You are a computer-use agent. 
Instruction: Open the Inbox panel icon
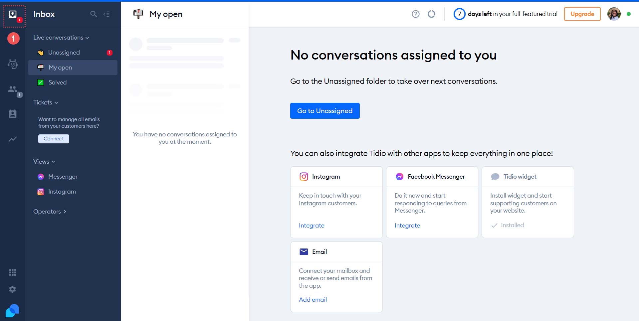[13, 14]
